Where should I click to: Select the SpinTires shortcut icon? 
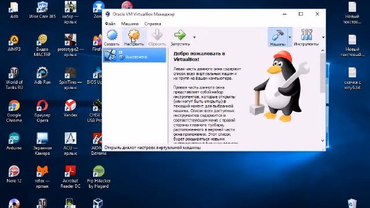tap(71, 79)
